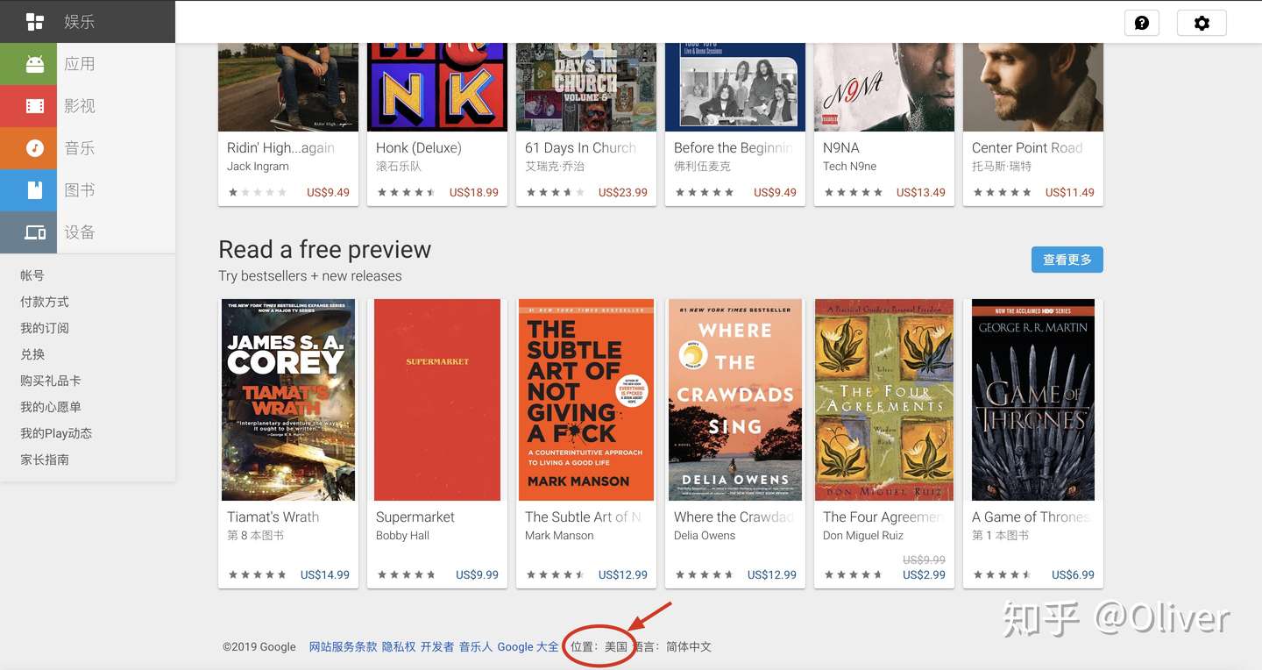Viewport: 1262px width, 670px height.
Task: Open Google 大全 footer link
Action: tap(528, 647)
